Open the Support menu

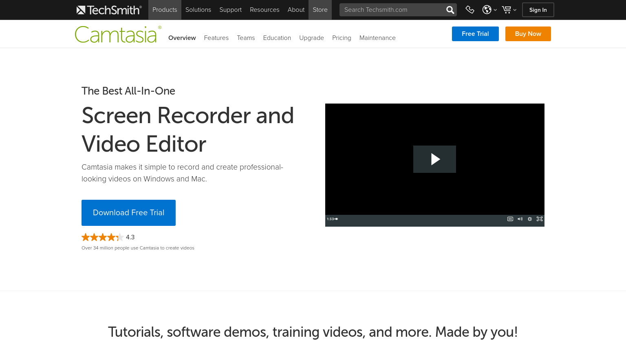230,10
